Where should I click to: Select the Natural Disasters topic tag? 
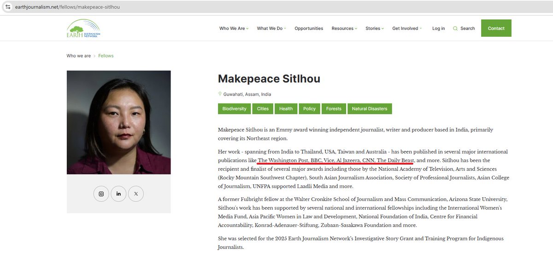370,109
